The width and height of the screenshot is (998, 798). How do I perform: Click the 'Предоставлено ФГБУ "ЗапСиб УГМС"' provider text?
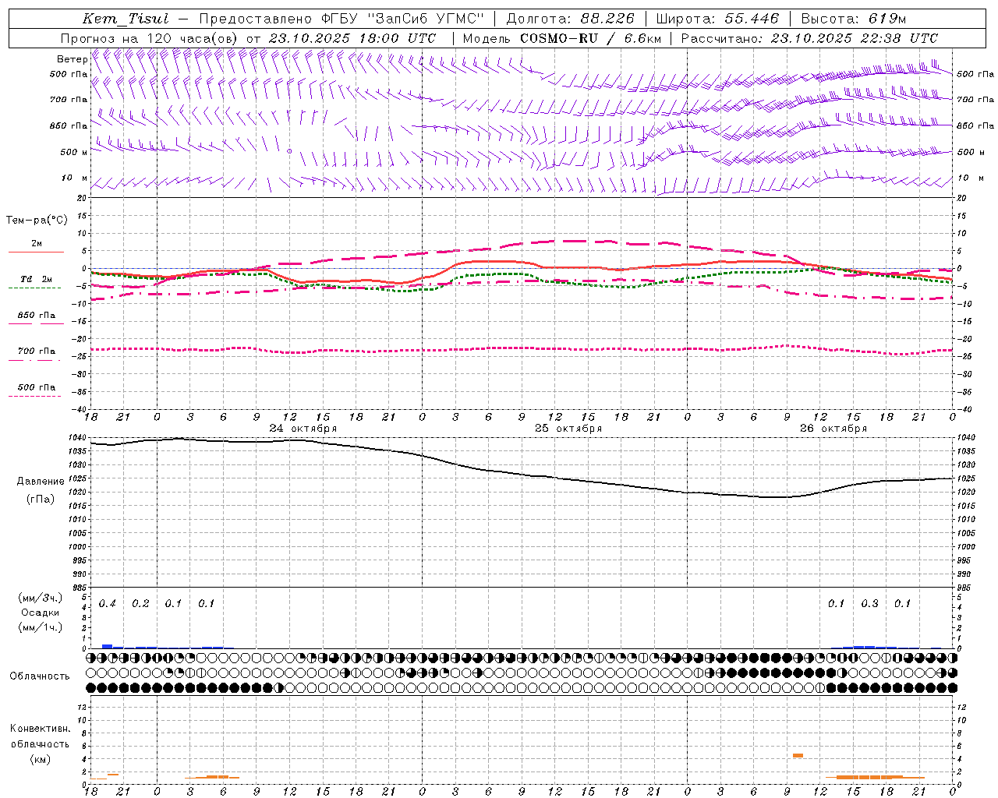tap(342, 19)
